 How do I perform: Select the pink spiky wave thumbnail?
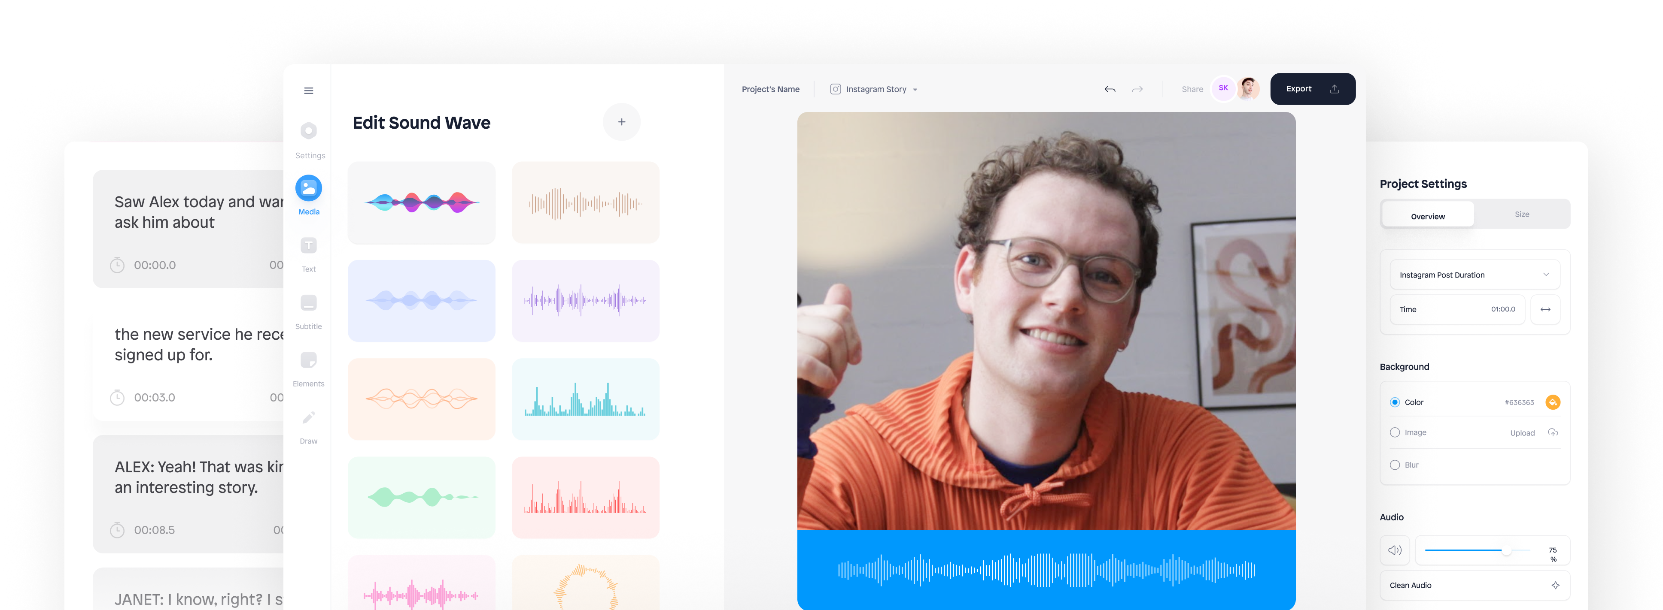click(x=422, y=583)
